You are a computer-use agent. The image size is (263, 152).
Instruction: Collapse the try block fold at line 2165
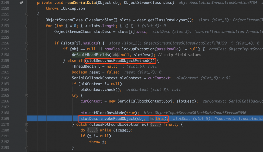coord(27,96)
